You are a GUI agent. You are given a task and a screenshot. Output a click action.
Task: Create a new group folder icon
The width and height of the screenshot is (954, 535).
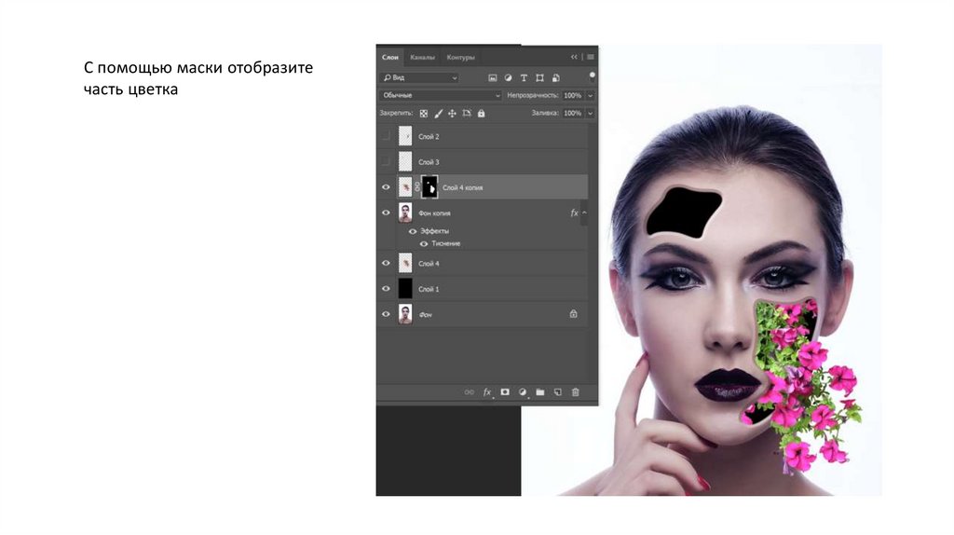coord(539,392)
